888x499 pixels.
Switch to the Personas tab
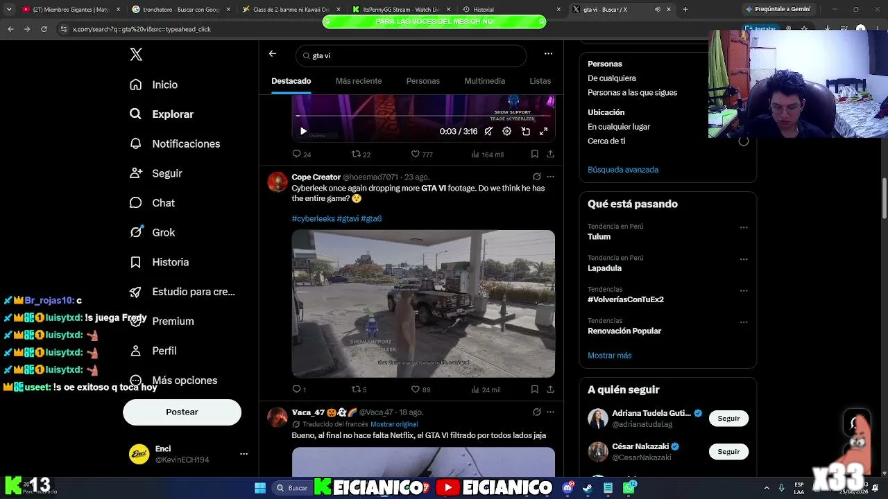pyautogui.click(x=423, y=81)
